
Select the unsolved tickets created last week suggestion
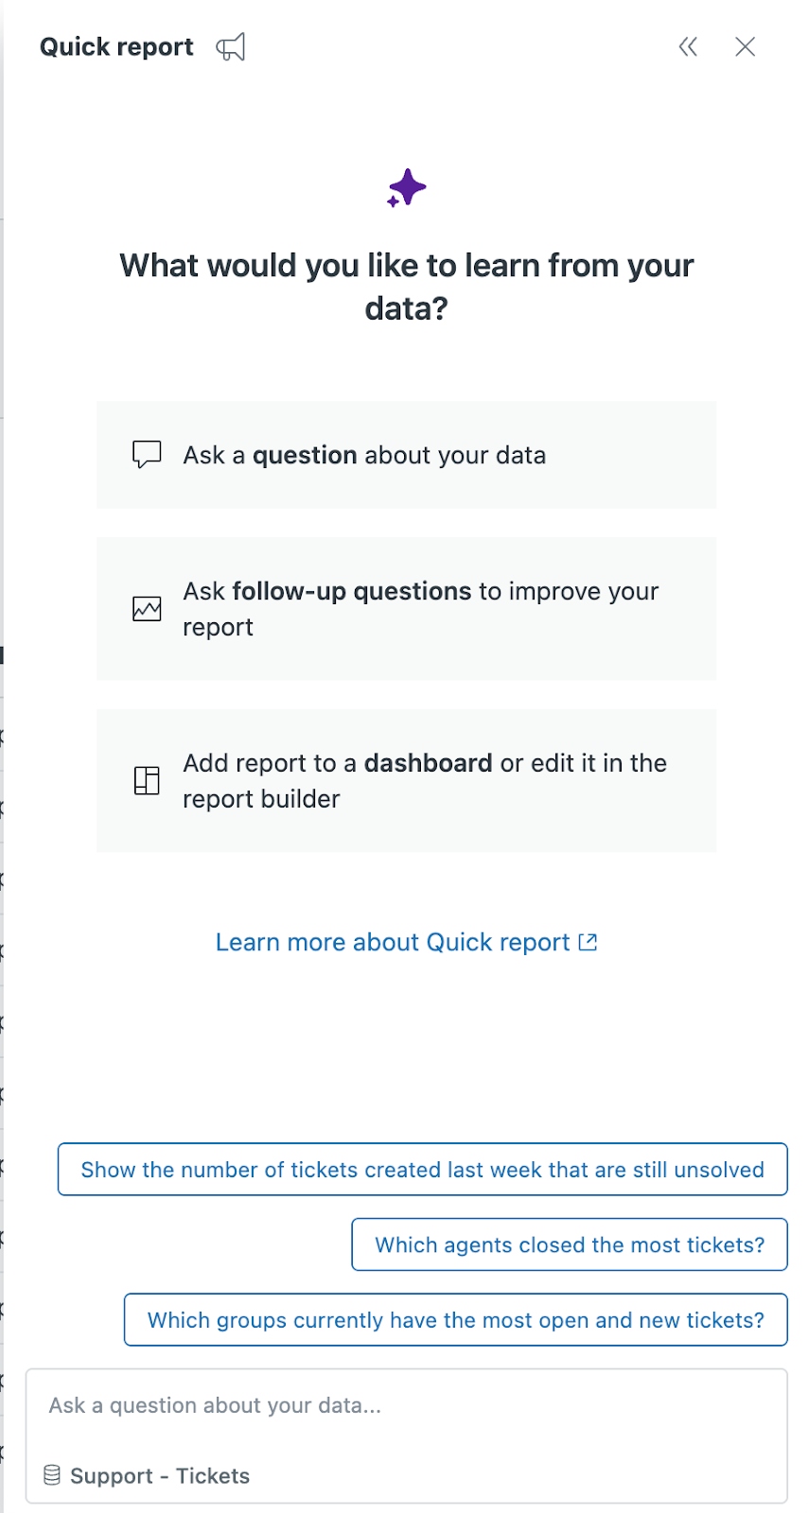coord(422,1170)
